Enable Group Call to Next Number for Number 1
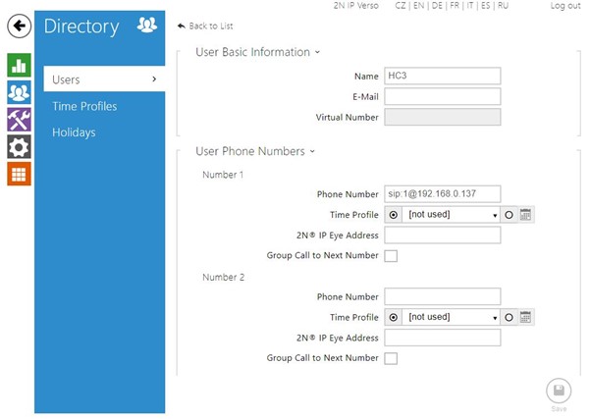591x419 pixels. point(391,256)
